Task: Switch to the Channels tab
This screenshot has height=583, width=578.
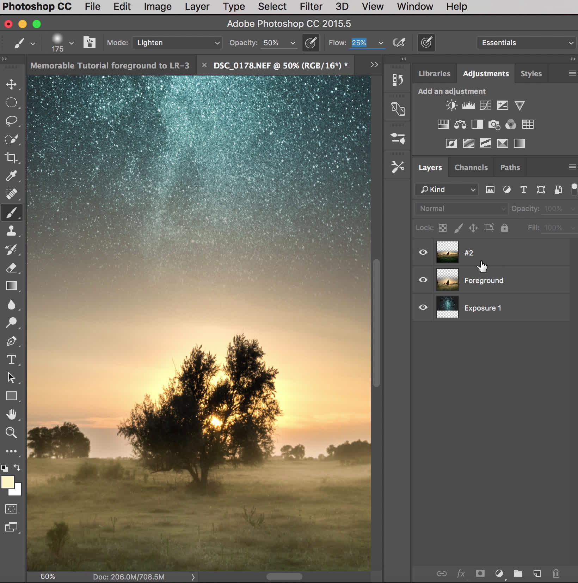Action: pos(471,168)
